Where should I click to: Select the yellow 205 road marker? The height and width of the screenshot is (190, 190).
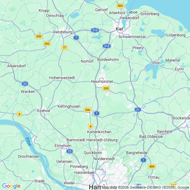click(x=106, y=88)
